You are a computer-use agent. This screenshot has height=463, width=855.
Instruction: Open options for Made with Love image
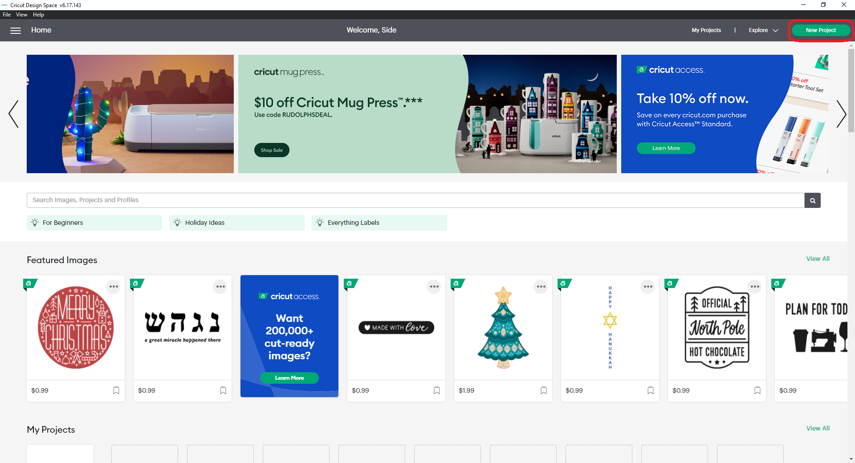434,287
